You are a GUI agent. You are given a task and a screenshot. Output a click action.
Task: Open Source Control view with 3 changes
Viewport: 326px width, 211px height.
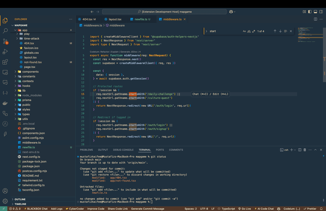(5, 41)
